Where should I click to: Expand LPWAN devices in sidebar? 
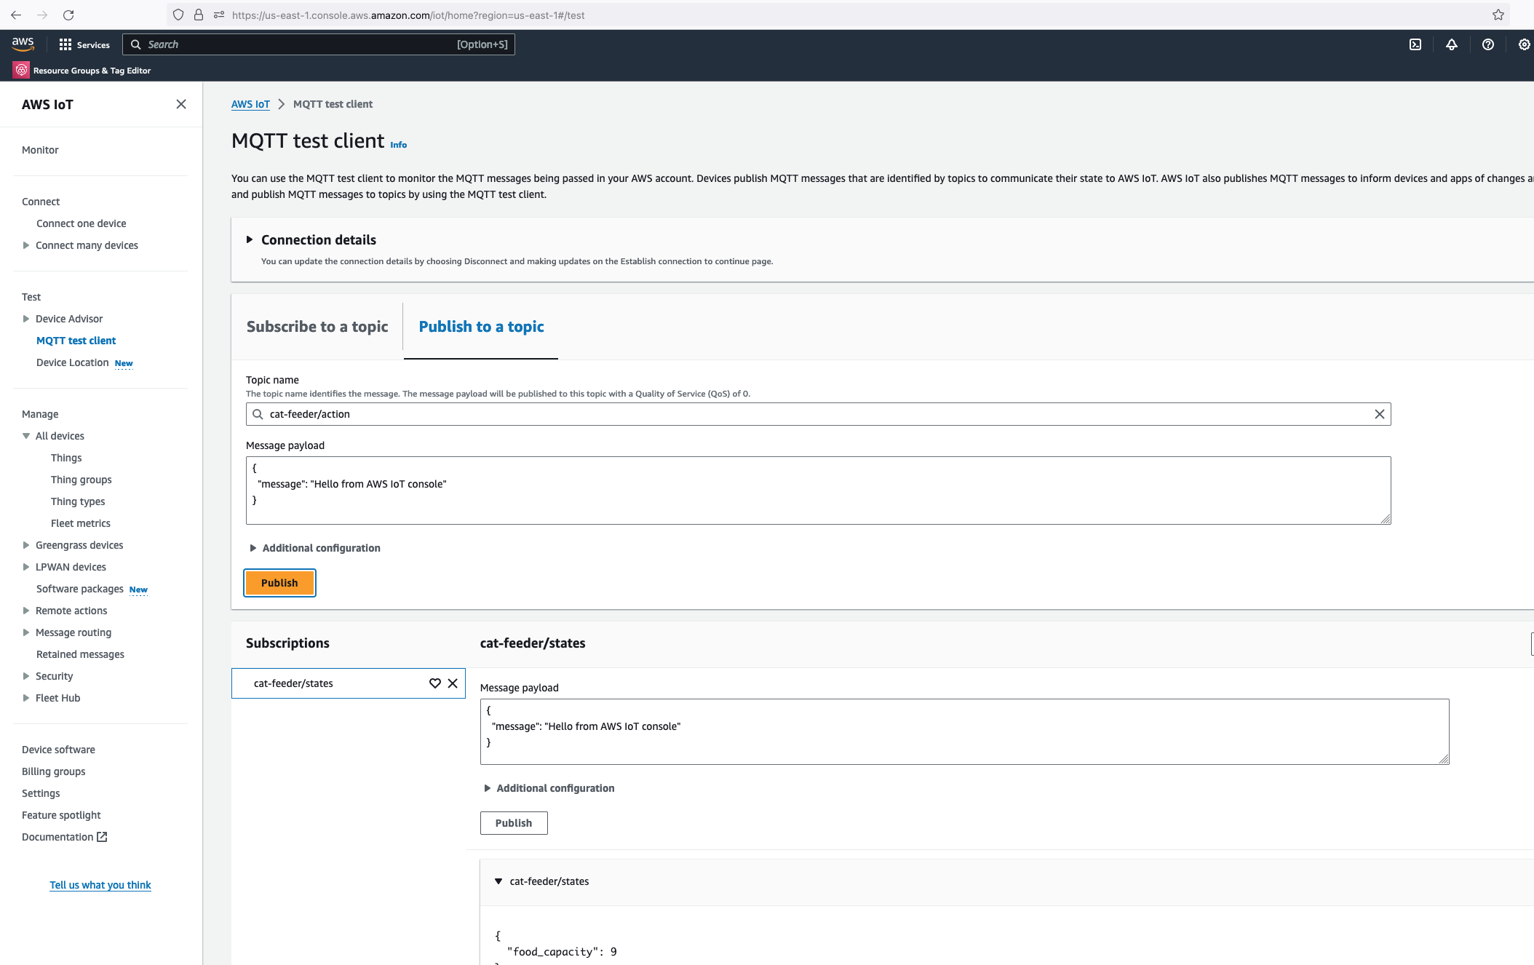pyautogui.click(x=26, y=567)
